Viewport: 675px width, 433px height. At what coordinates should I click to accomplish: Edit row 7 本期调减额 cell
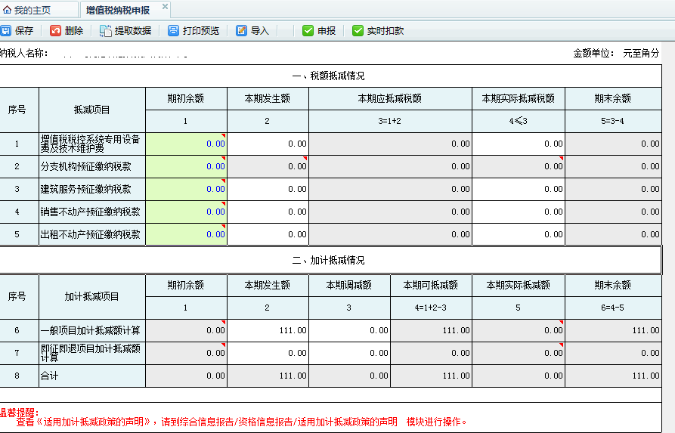click(x=349, y=353)
